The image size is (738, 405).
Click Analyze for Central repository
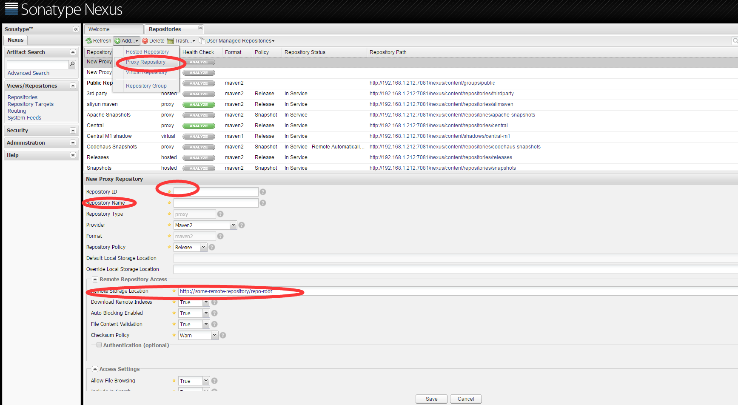[199, 126]
